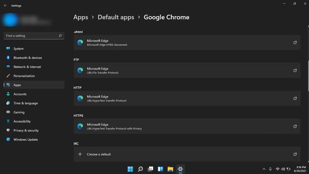Select Accounts in the sidebar
The width and height of the screenshot is (309, 174).
[x=20, y=94]
